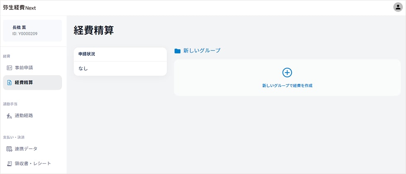The height and width of the screenshot is (174, 406).
Task: Navigate to 領収書・レシート
Action: pyautogui.click(x=33, y=163)
